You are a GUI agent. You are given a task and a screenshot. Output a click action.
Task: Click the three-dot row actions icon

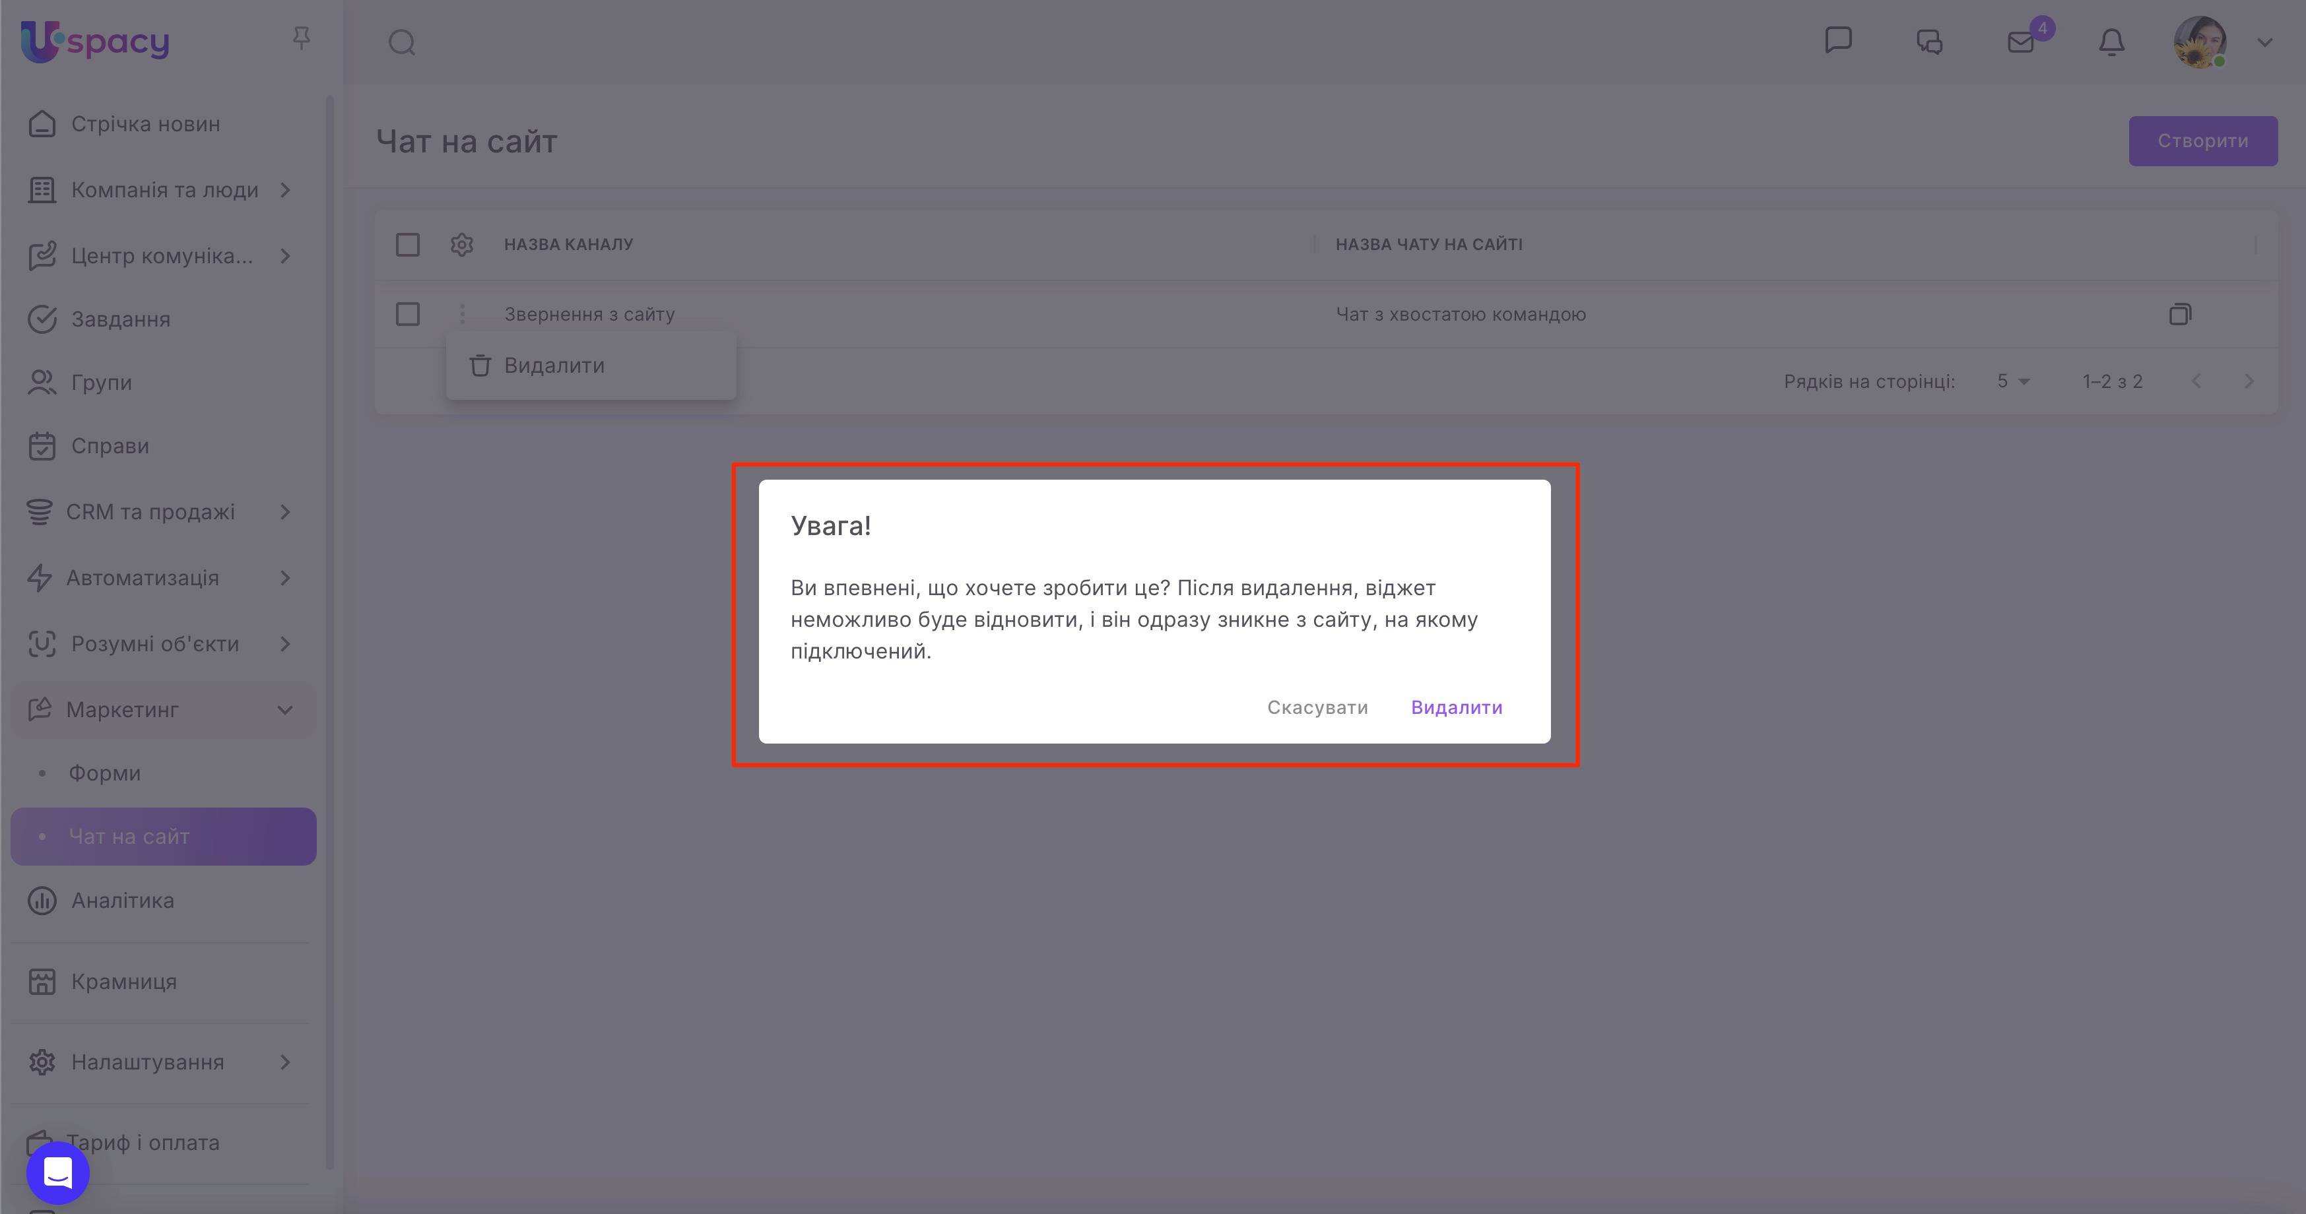pyautogui.click(x=462, y=314)
